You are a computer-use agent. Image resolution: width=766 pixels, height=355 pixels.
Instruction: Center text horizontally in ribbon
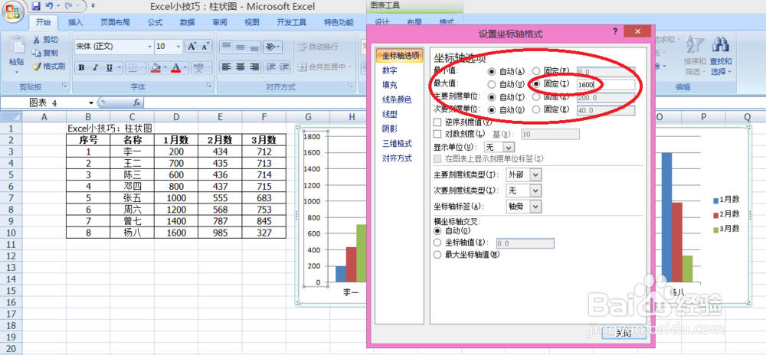(x=240, y=67)
